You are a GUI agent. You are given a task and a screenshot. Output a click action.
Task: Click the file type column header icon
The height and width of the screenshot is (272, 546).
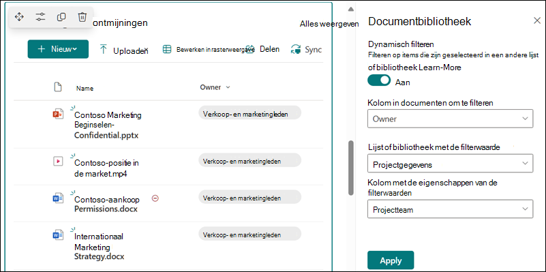(x=58, y=87)
